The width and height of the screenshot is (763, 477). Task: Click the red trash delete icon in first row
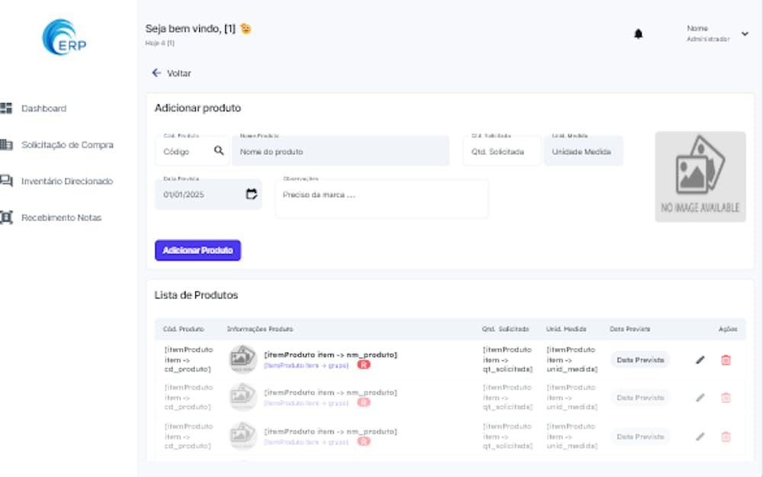pyautogui.click(x=726, y=360)
